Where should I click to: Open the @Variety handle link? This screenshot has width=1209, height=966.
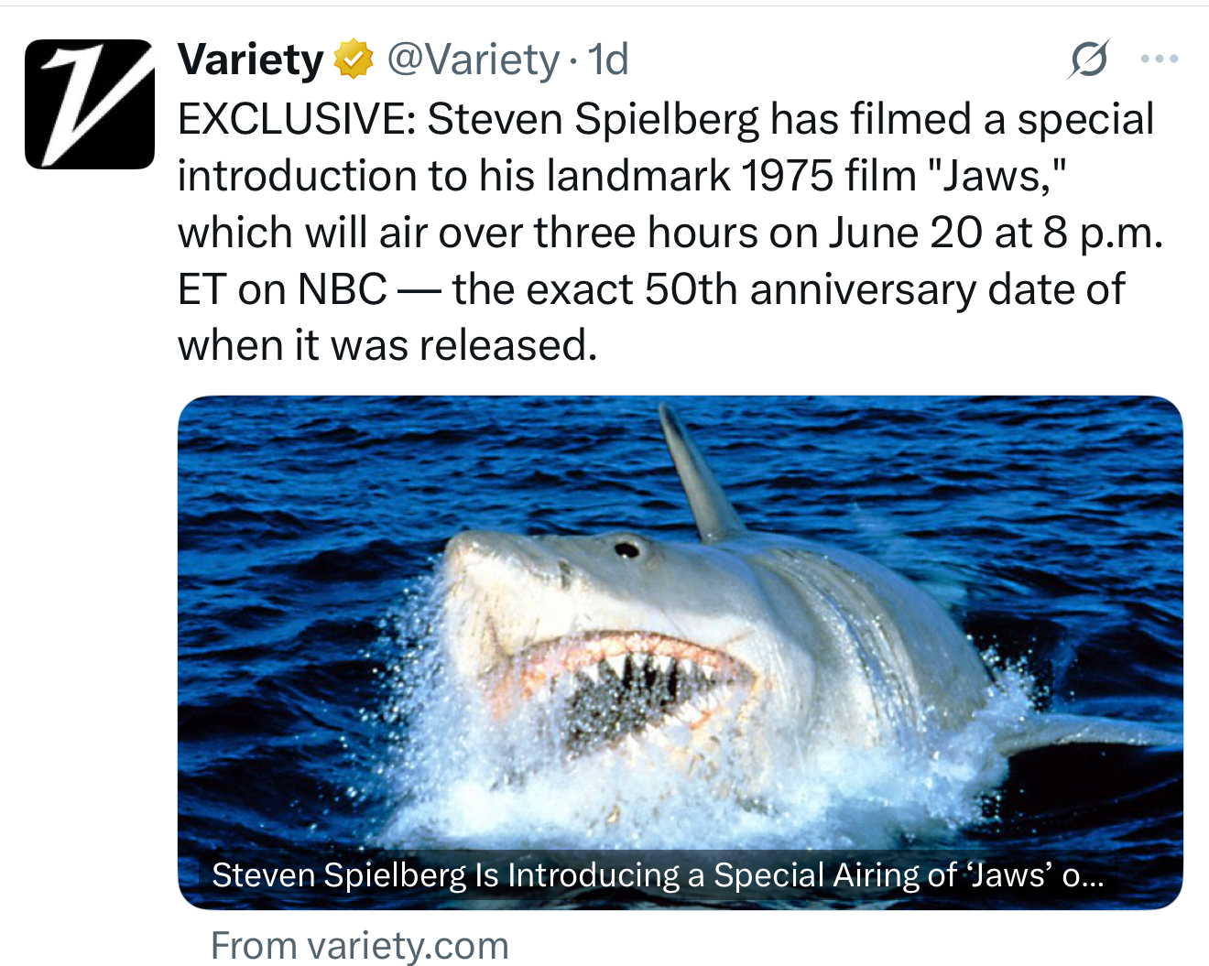click(x=473, y=60)
